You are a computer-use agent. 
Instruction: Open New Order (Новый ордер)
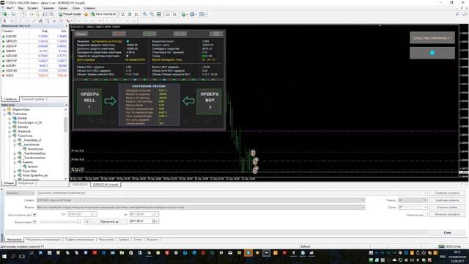[70, 14]
